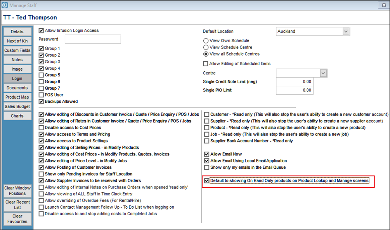Check Show only my emails in Email Queue

pos(207,168)
